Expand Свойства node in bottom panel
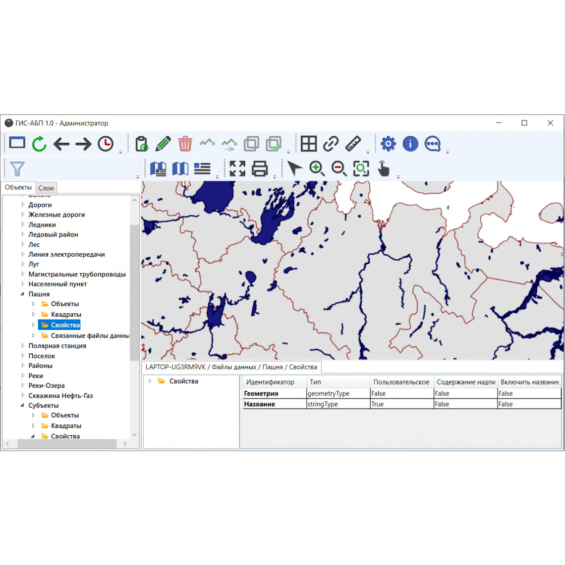This screenshot has width=565, height=565. (x=150, y=381)
